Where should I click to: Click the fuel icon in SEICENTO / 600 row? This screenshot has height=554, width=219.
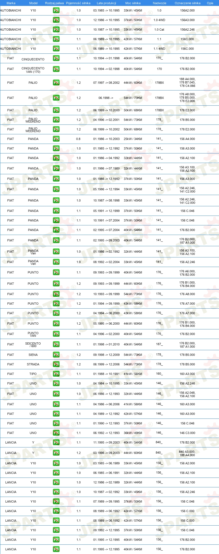tap(56, 344)
